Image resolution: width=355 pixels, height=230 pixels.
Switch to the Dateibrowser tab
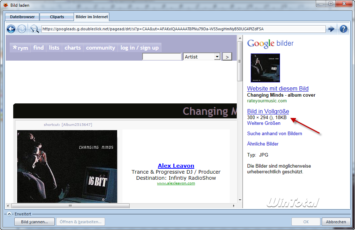pyautogui.click(x=22, y=17)
